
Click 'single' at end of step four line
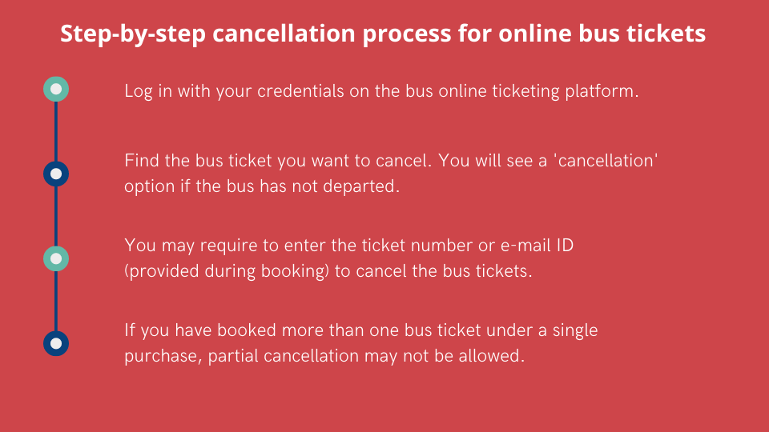coord(575,331)
